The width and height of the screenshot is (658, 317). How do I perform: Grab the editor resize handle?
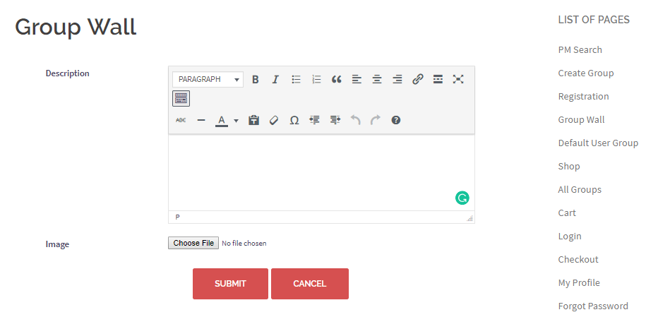[470, 218]
